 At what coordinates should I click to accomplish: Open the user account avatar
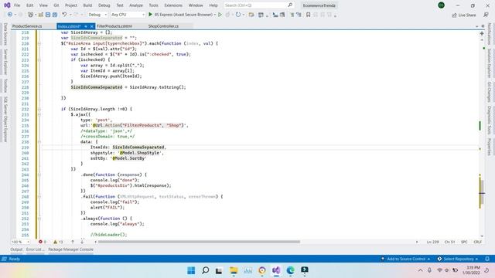point(442,5)
